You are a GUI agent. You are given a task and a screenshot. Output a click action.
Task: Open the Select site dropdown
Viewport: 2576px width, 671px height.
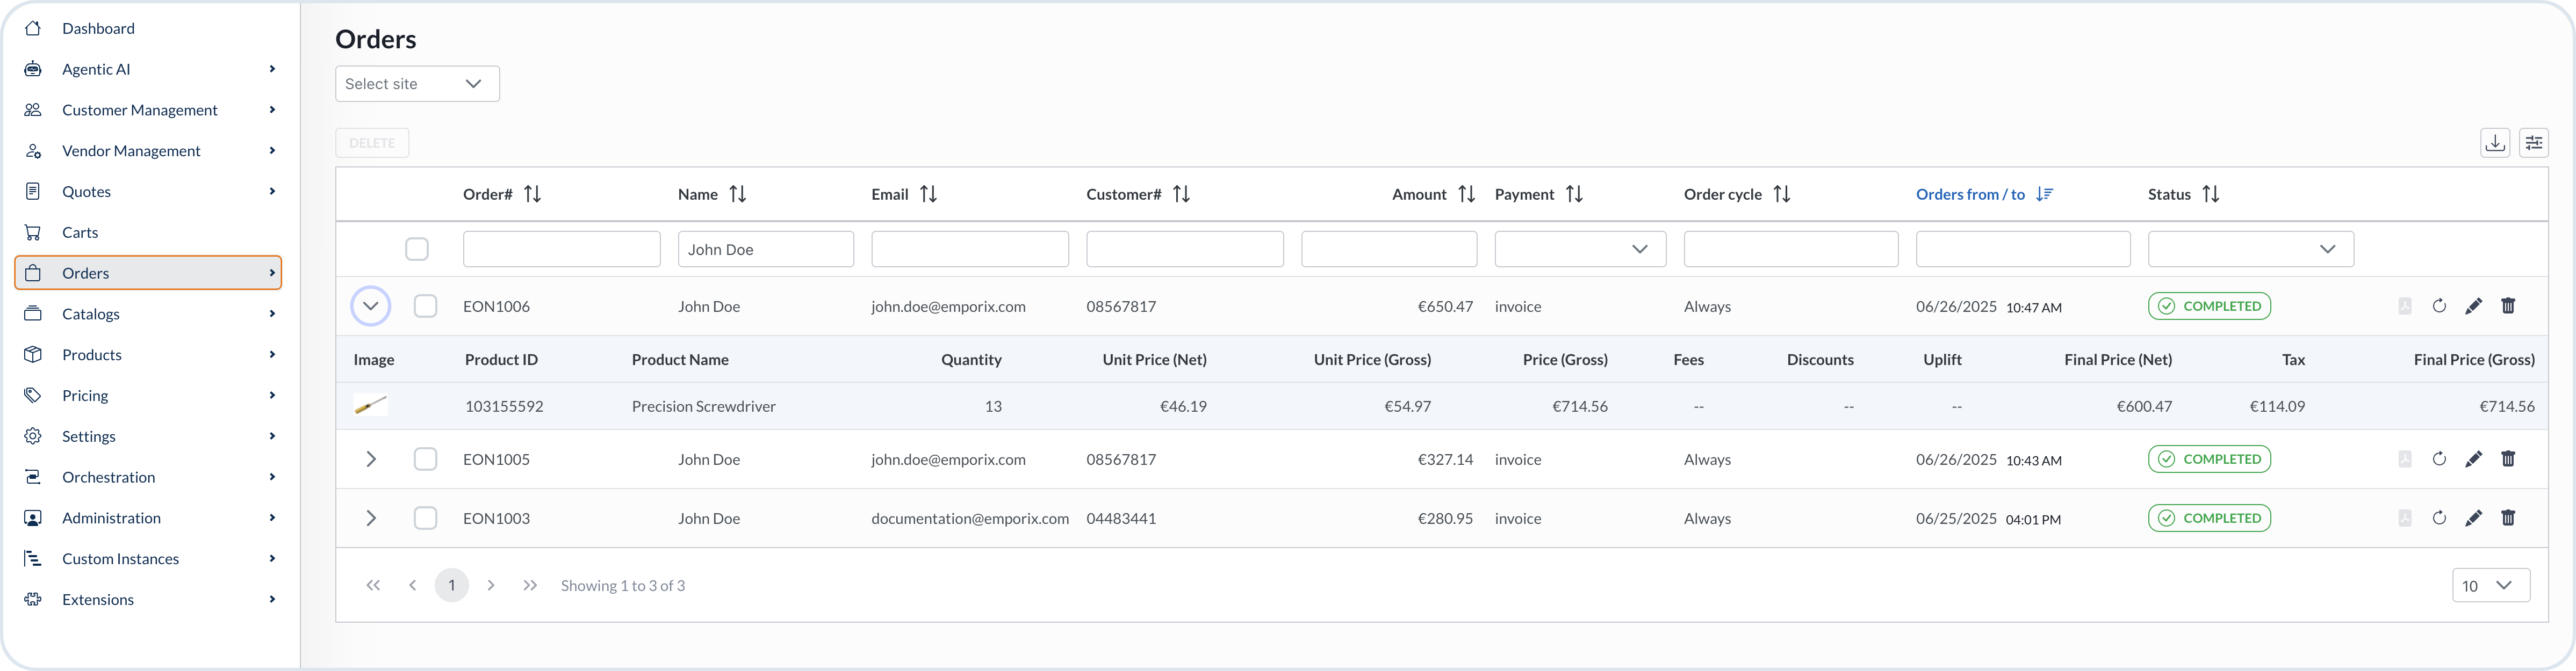pyautogui.click(x=417, y=84)
